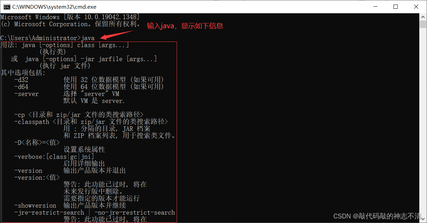Click the typed java command on prompt line
Image resolution: width=427 pixels, height=223 pixels.
88,38
